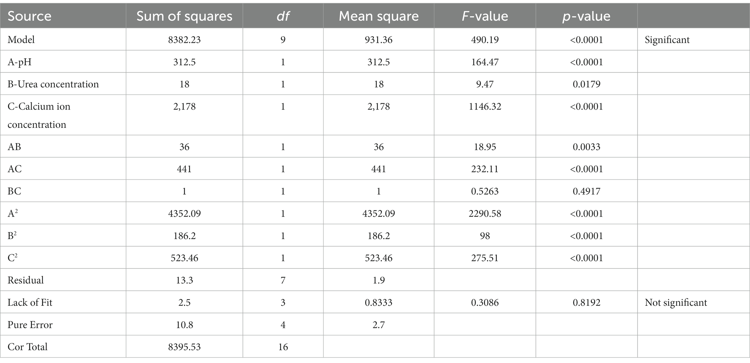
Task: Click the A-pH row label
Action: pyautogui.click(x=20, y=62)
